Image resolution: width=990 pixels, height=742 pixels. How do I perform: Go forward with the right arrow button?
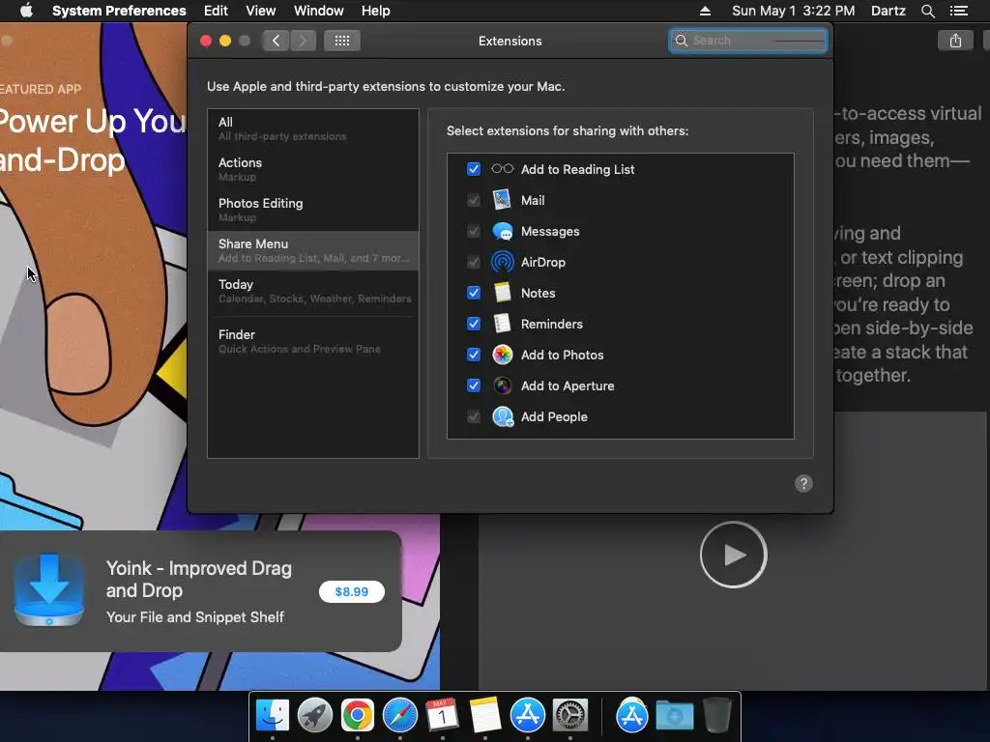(x=303, y=41)
